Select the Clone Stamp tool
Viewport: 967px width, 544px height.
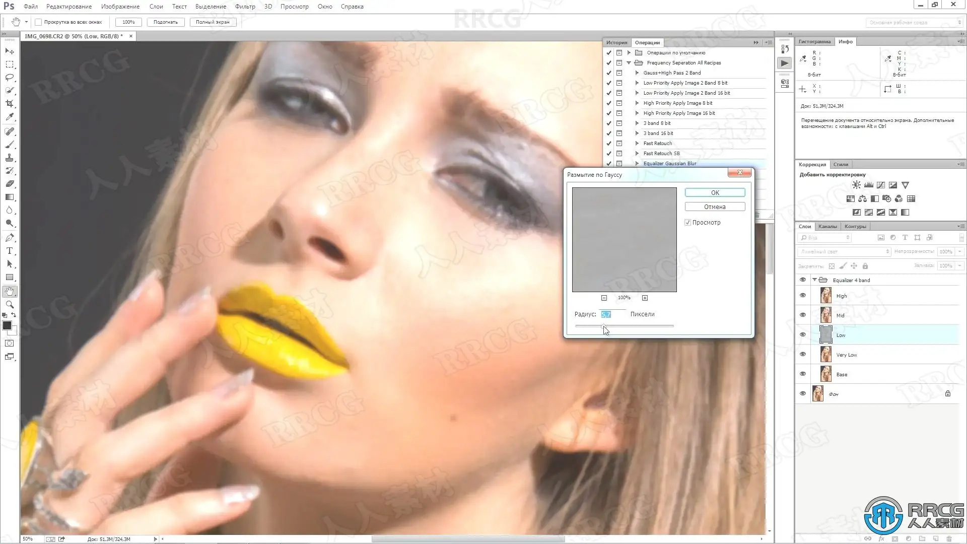coord(10,158)
